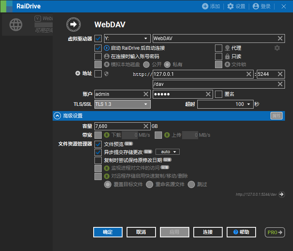Click the B badge next to 上传
The width and height of the screenshot is (293, 251).
click(x=167, y=135)
